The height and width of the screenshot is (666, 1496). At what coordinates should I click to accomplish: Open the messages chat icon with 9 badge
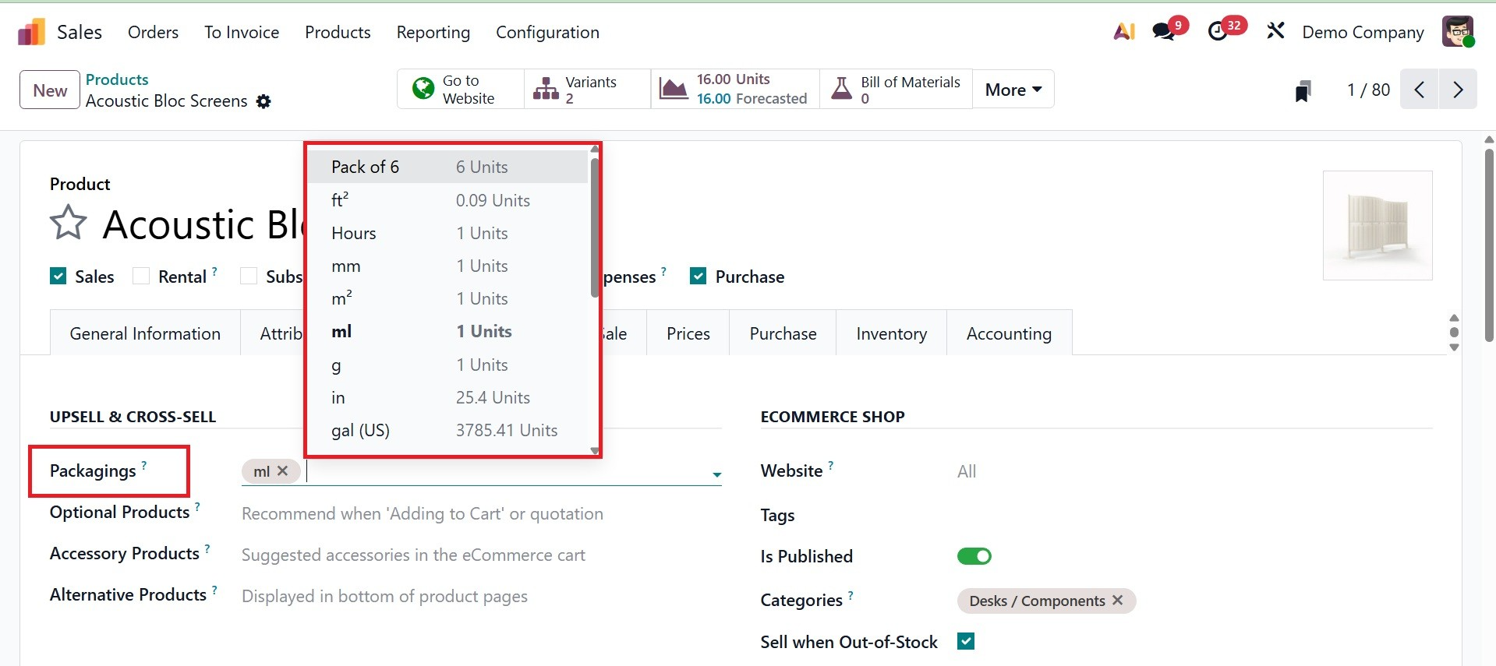click(x=1164, y=32)
